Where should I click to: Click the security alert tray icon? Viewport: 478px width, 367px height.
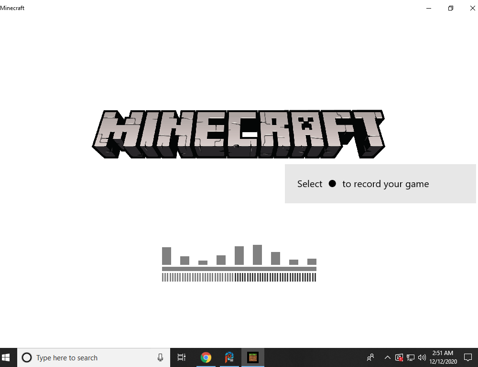pyautogui.click(x=399, y=357)
